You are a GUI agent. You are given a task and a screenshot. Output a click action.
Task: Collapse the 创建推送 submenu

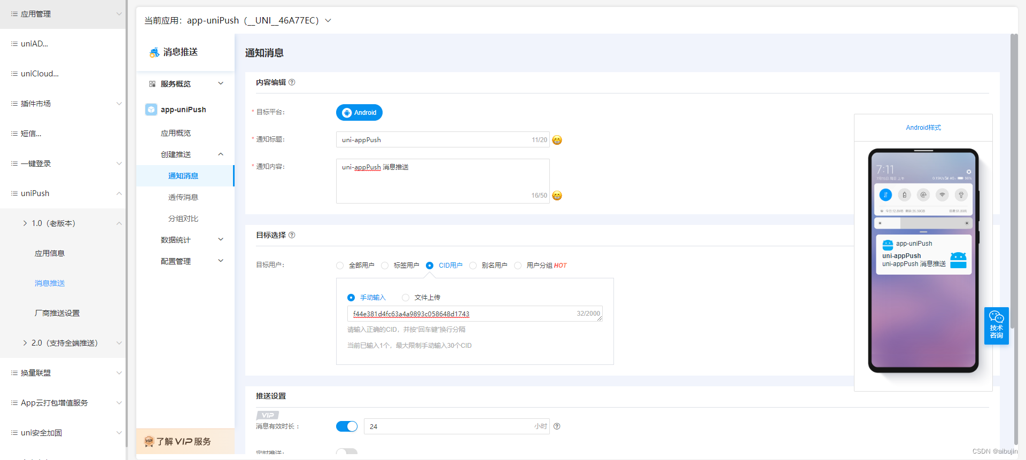tap(221, 154)
